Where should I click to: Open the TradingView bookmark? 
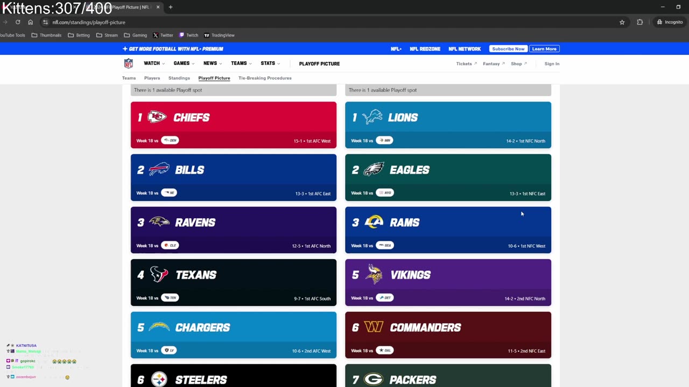point(219,35)
